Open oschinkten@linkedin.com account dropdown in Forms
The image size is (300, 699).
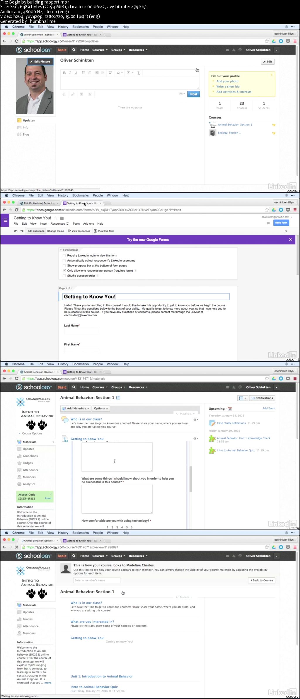pos(277,217)
